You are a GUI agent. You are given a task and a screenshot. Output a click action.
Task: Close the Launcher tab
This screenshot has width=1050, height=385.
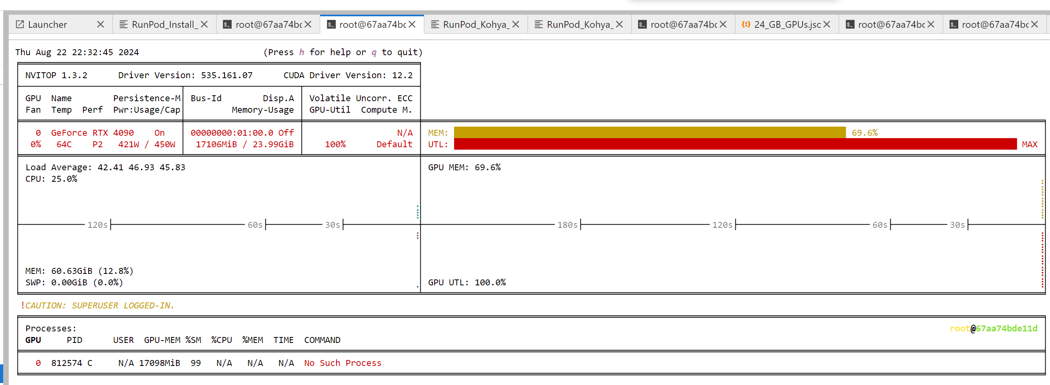[x=101, y=25]
